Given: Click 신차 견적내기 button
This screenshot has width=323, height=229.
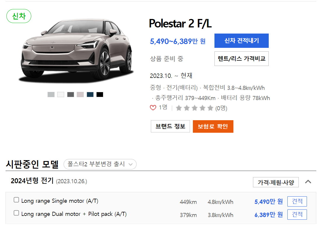Looking at the screenshot, I should [241, 41].
